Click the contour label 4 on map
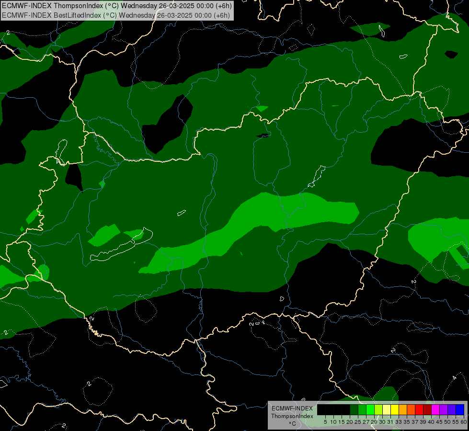Viewport: 469px width, 431px height. [455, 378]
